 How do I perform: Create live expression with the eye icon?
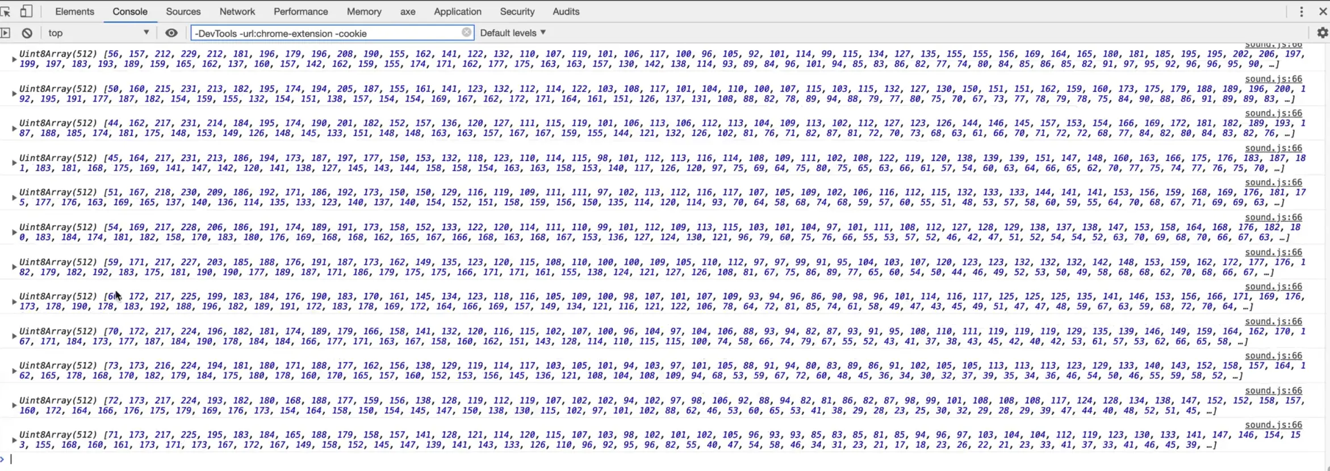(x=171, y=33)
